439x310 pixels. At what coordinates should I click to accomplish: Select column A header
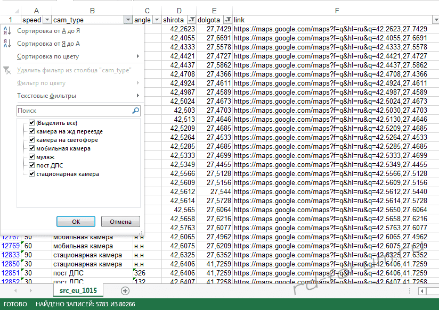[x=36, y=11]
